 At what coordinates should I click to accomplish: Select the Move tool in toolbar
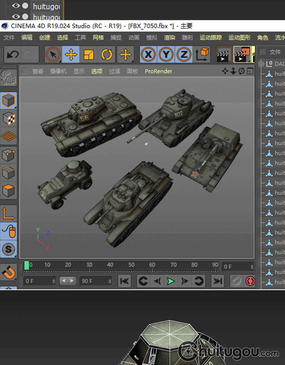71,55
